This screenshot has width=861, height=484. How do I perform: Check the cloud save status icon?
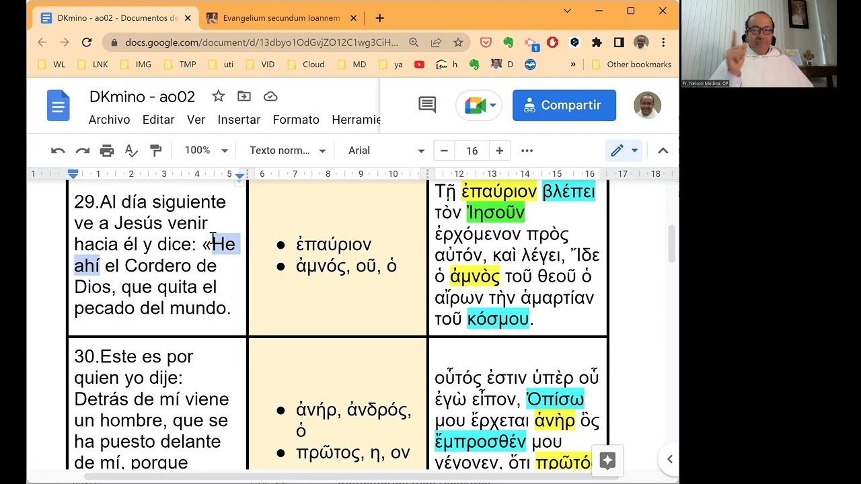point(270,96)
